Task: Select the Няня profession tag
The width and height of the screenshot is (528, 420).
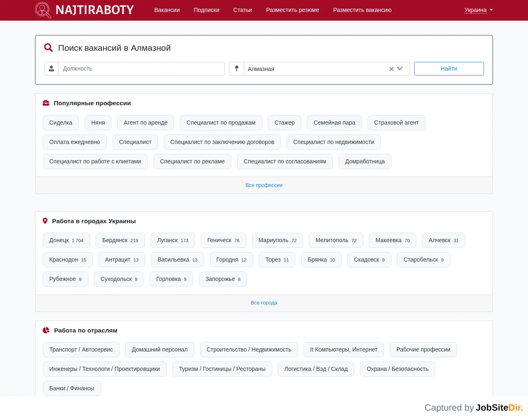Action: point(98,123)
